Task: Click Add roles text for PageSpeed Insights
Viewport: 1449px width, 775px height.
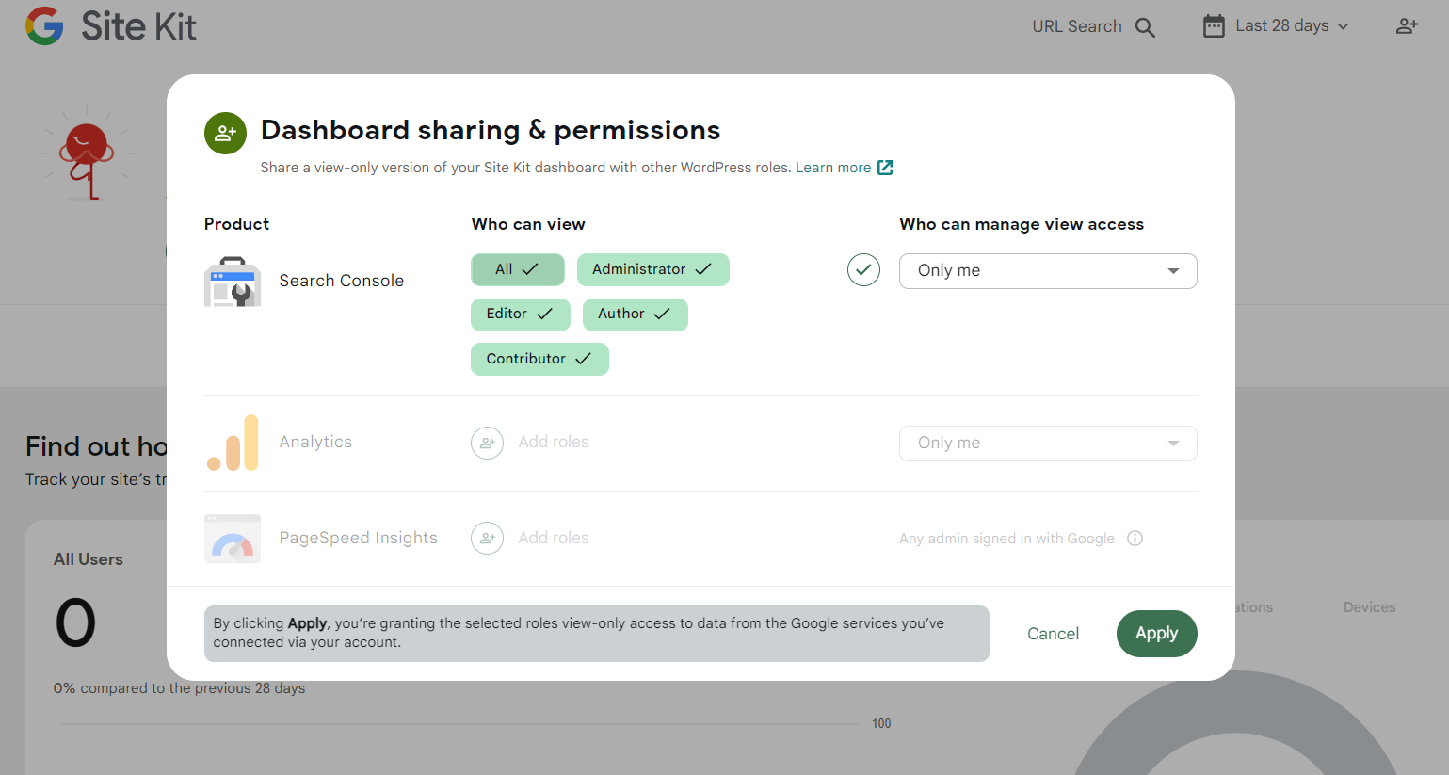Action: click(554, 539)
